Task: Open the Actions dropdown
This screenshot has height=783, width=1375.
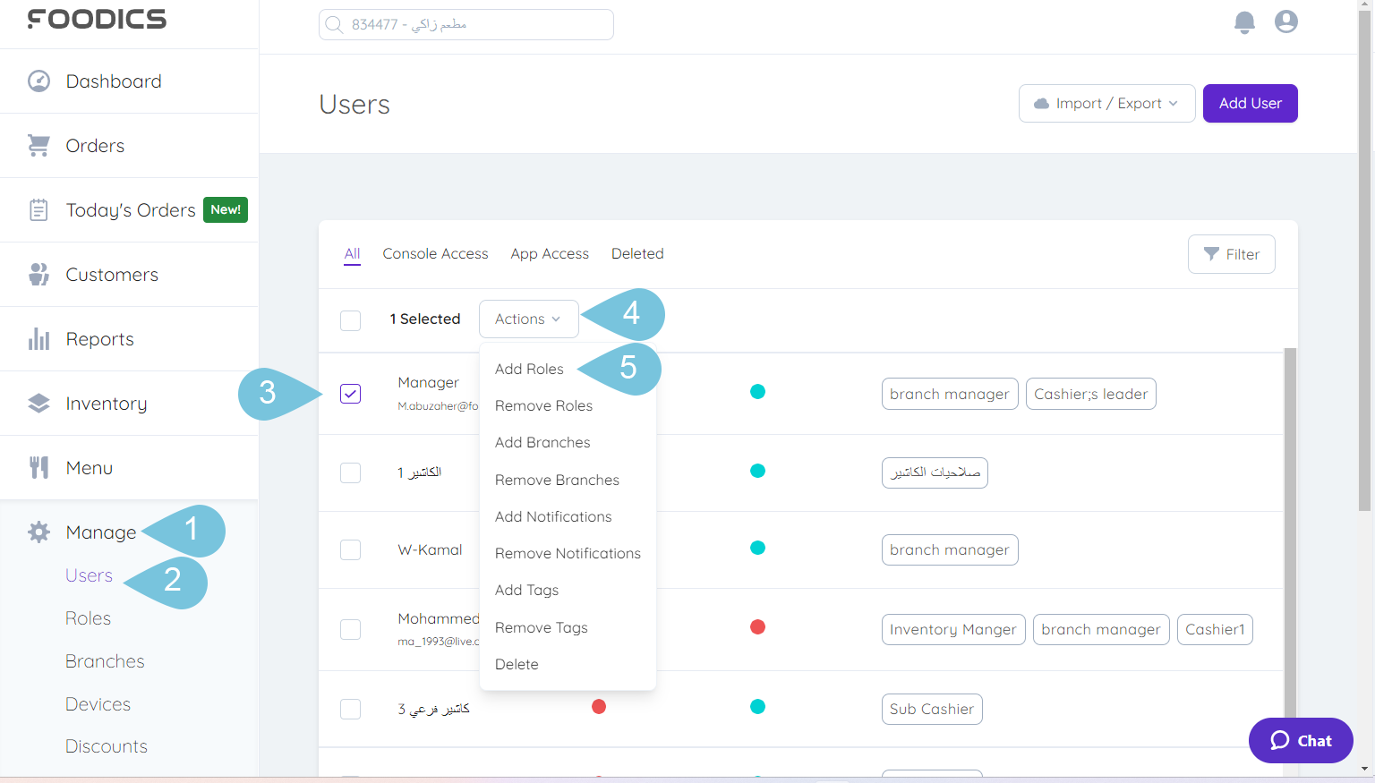Action: [x=528, y=319]
